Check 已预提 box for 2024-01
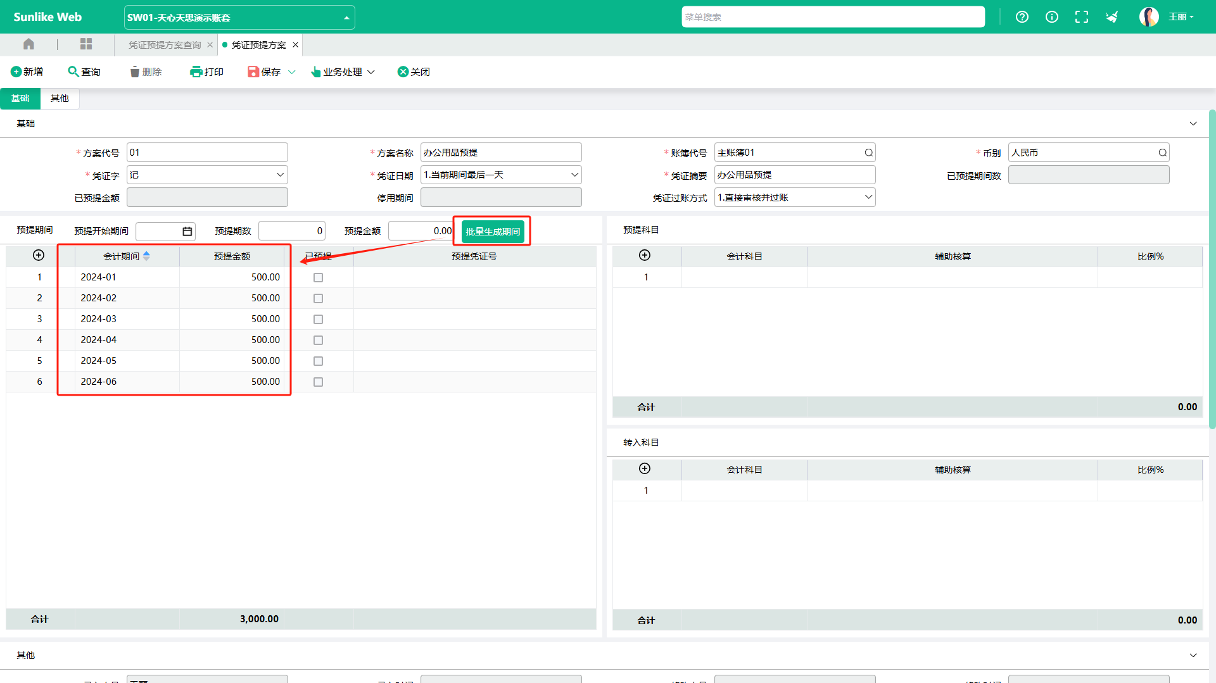 [318, 278]
